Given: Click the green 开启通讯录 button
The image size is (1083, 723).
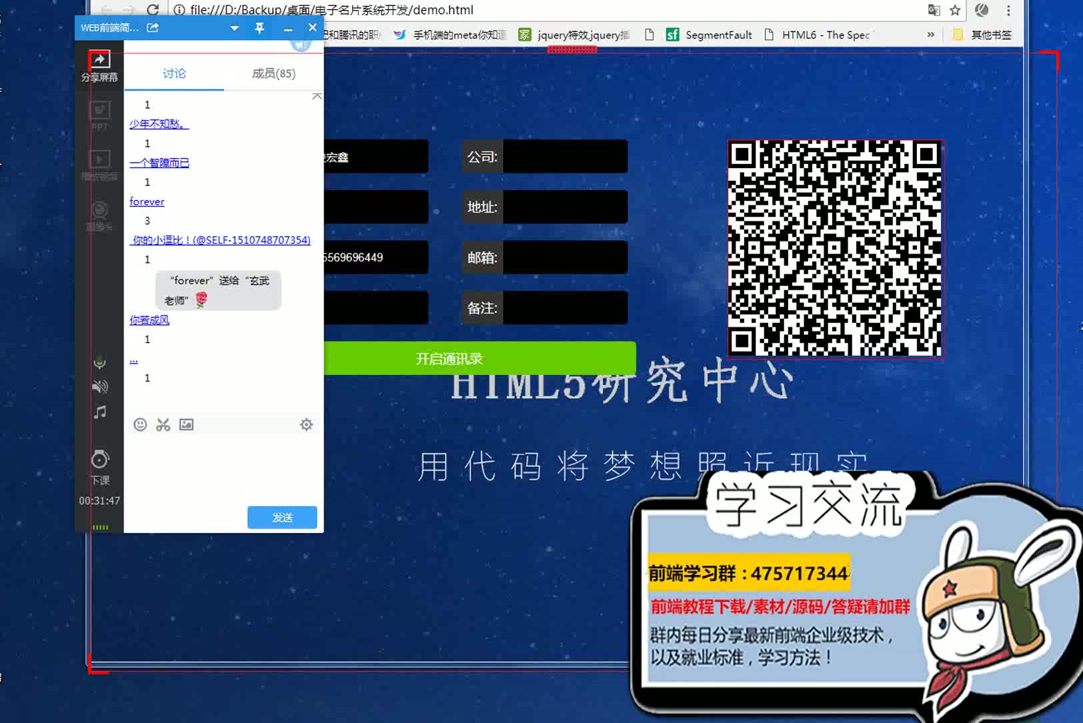Looking at the screenshot, I should [x=480, y=358].
